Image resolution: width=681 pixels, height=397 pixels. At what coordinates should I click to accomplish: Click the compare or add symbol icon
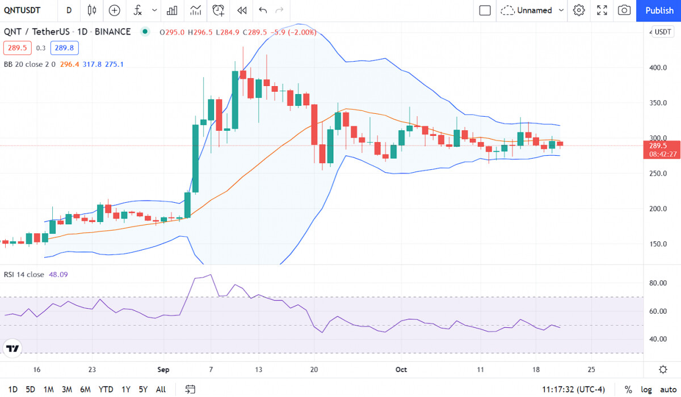(x=115, y=10)
